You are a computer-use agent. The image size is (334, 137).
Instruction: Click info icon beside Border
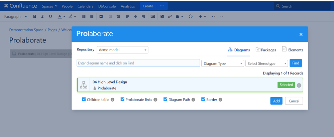(220, 100)
